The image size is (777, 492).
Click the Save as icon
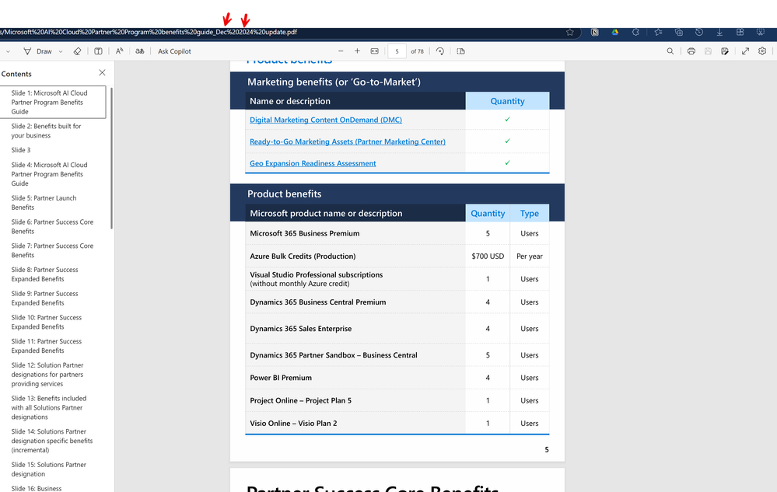tap(725, 51)
